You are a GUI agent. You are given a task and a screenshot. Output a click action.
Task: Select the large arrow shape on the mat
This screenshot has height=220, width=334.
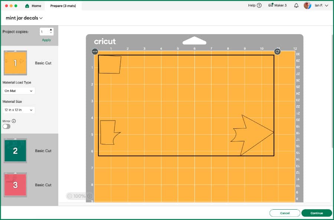pos(252,135)
